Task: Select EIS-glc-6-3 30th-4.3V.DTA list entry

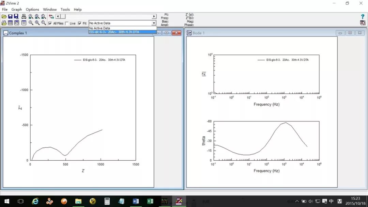Action: coord(123,32)
